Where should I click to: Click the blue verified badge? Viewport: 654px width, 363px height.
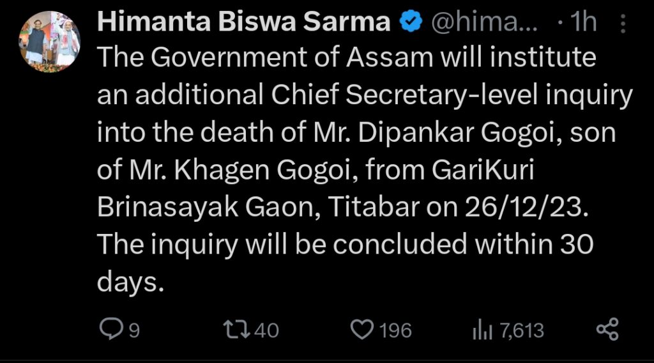coord(410,24)
